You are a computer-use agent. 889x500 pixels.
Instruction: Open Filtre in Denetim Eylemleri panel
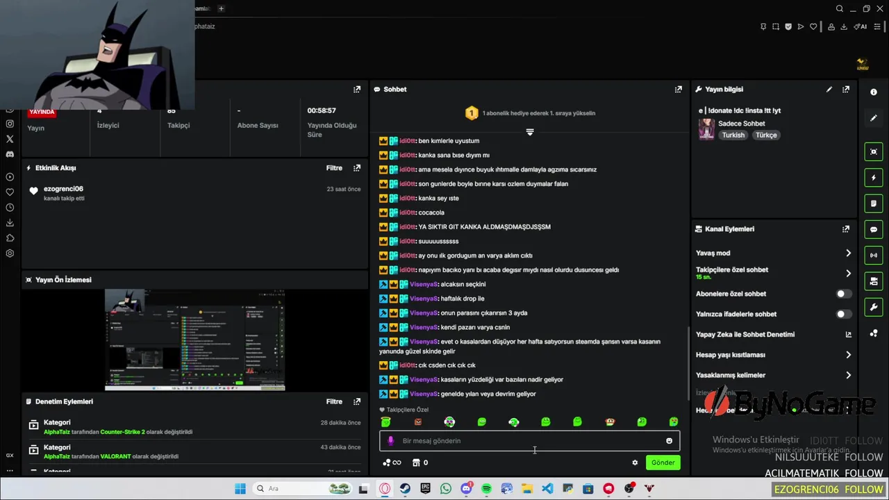334,401
